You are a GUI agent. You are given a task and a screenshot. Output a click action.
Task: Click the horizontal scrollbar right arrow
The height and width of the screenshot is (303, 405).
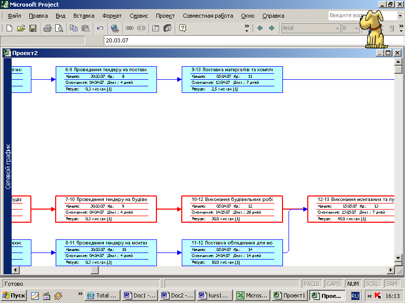390,270
